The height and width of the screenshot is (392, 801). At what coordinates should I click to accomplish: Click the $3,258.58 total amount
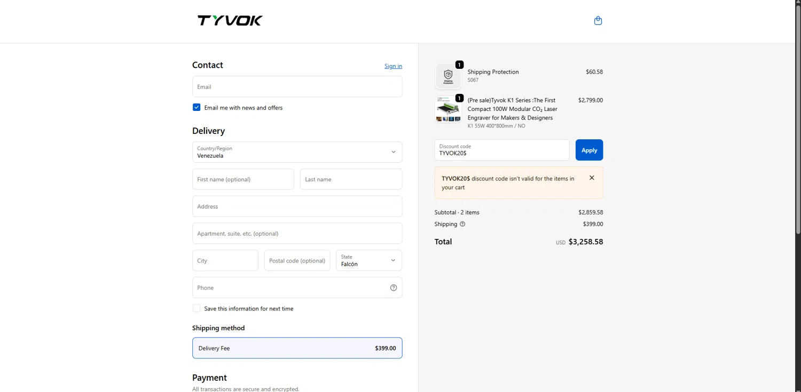tap(586, 242)
